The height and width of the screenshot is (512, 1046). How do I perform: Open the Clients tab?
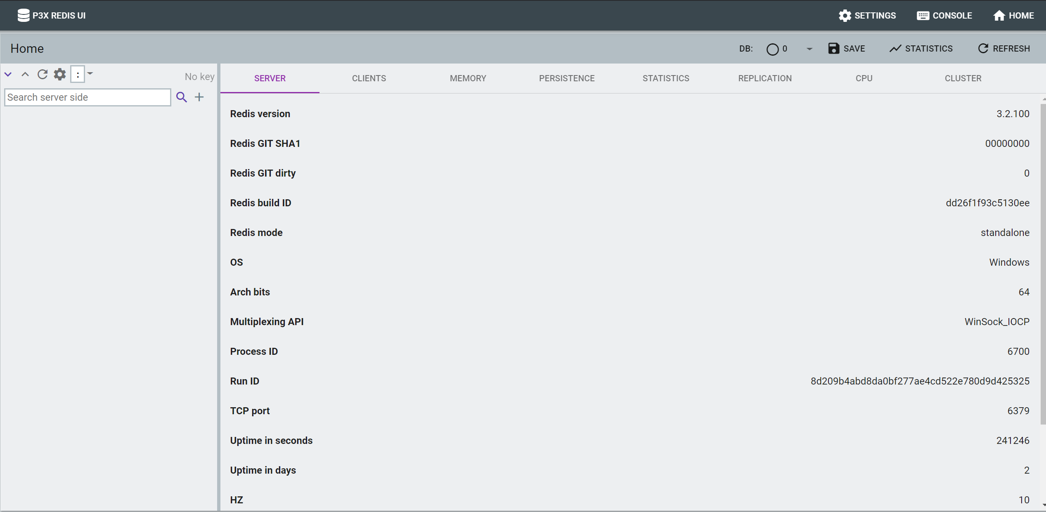(369, 78)
